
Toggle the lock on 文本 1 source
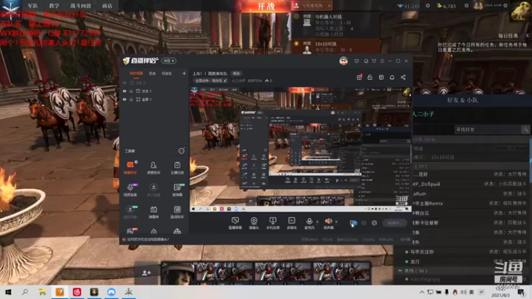[x=131, y=91]
